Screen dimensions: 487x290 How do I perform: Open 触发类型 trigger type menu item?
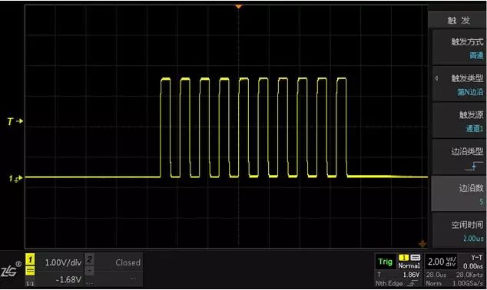[459, 84]
